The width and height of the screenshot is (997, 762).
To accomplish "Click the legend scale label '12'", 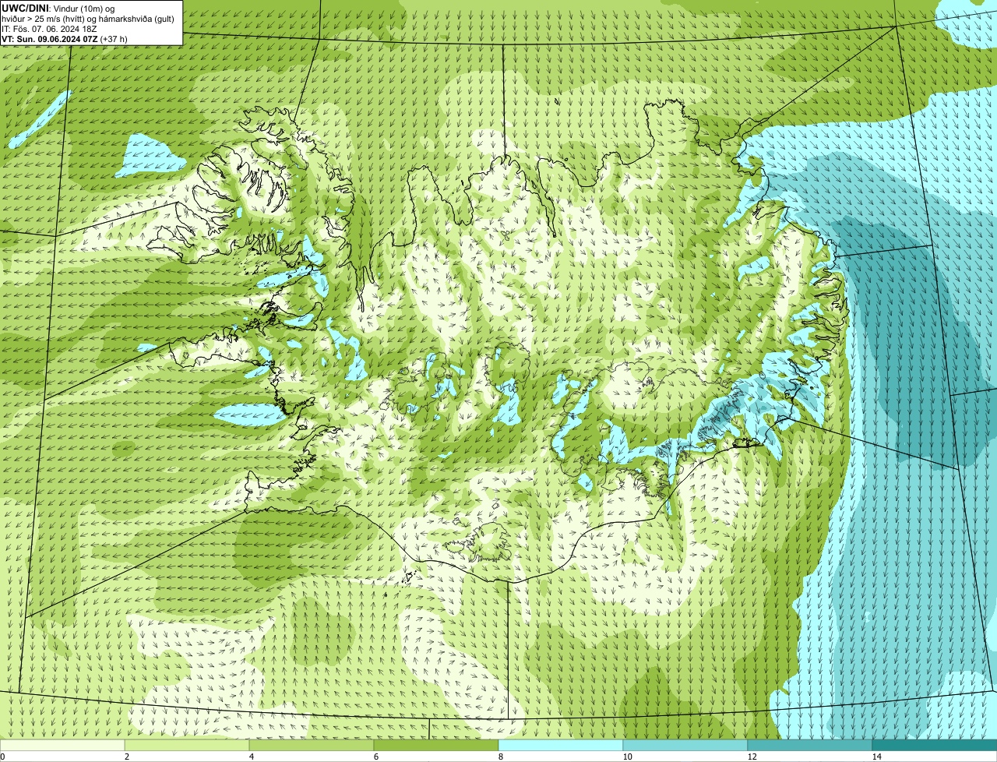I will click(x=752, y=757).
